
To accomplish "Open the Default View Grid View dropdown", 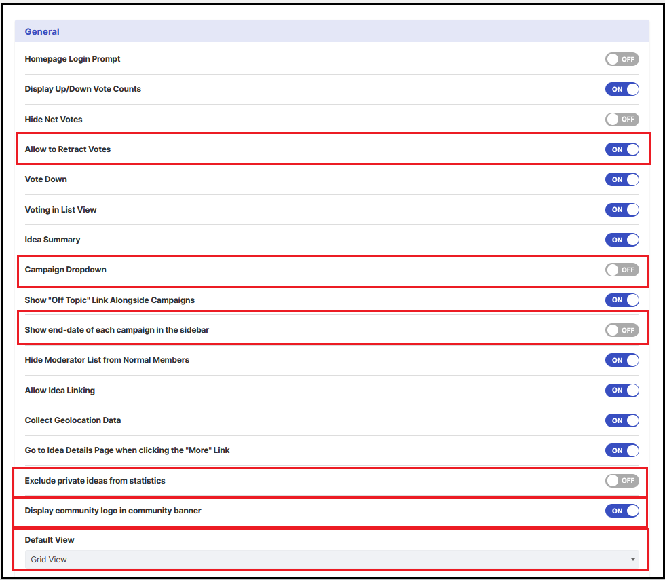I will (332, 560).
